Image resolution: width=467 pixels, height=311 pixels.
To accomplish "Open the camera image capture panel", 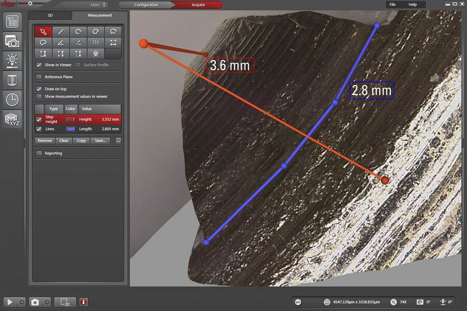I will (12, 41).
